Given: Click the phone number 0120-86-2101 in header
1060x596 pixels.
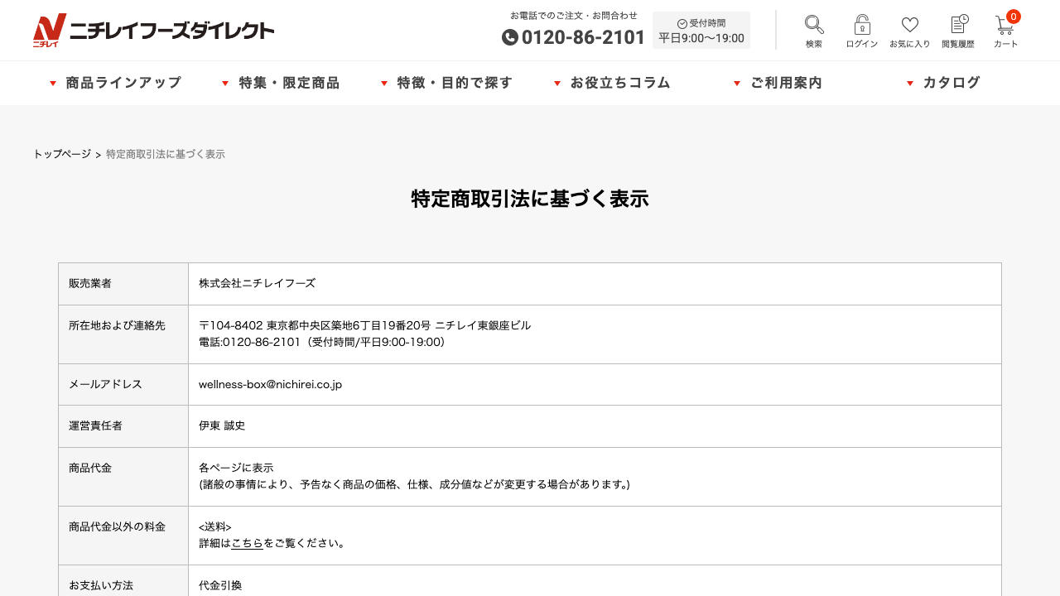Looking at the screenshot, I should [583, 37].
